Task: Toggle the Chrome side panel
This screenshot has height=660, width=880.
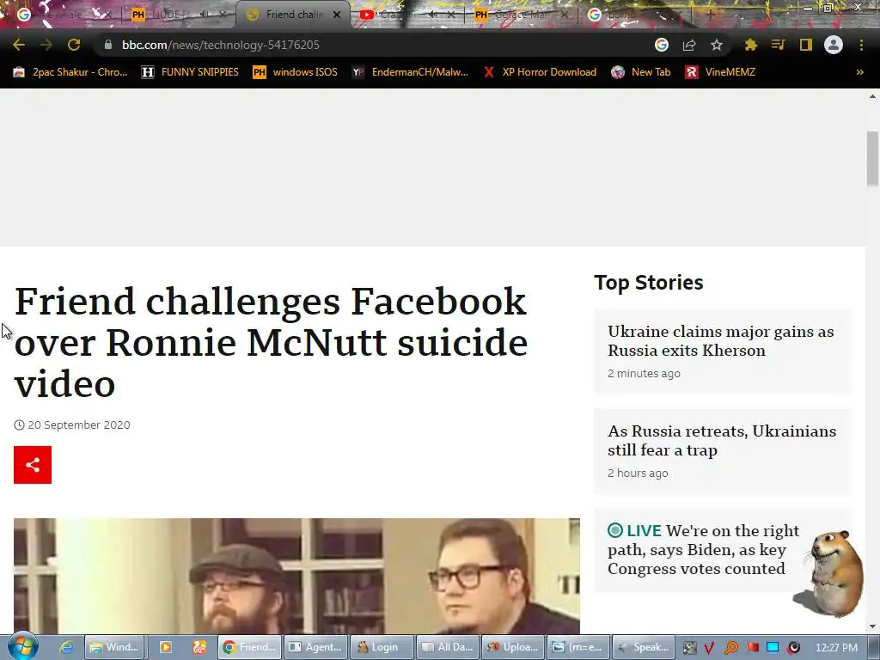Action: pos(806,45)
